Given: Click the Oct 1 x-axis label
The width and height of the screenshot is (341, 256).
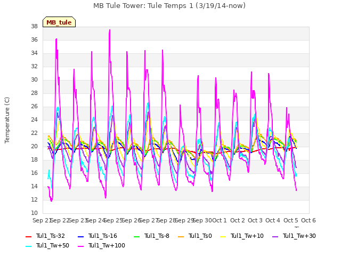Looking at the screenshot, I should tap(219, 220).
